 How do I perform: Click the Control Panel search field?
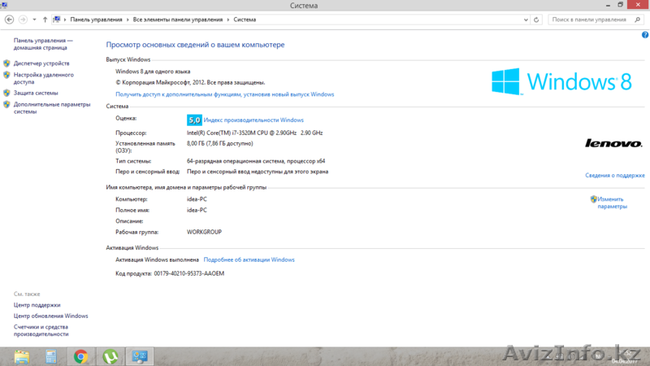593,19
